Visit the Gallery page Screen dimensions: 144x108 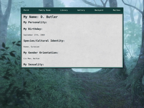coord(81,10)
